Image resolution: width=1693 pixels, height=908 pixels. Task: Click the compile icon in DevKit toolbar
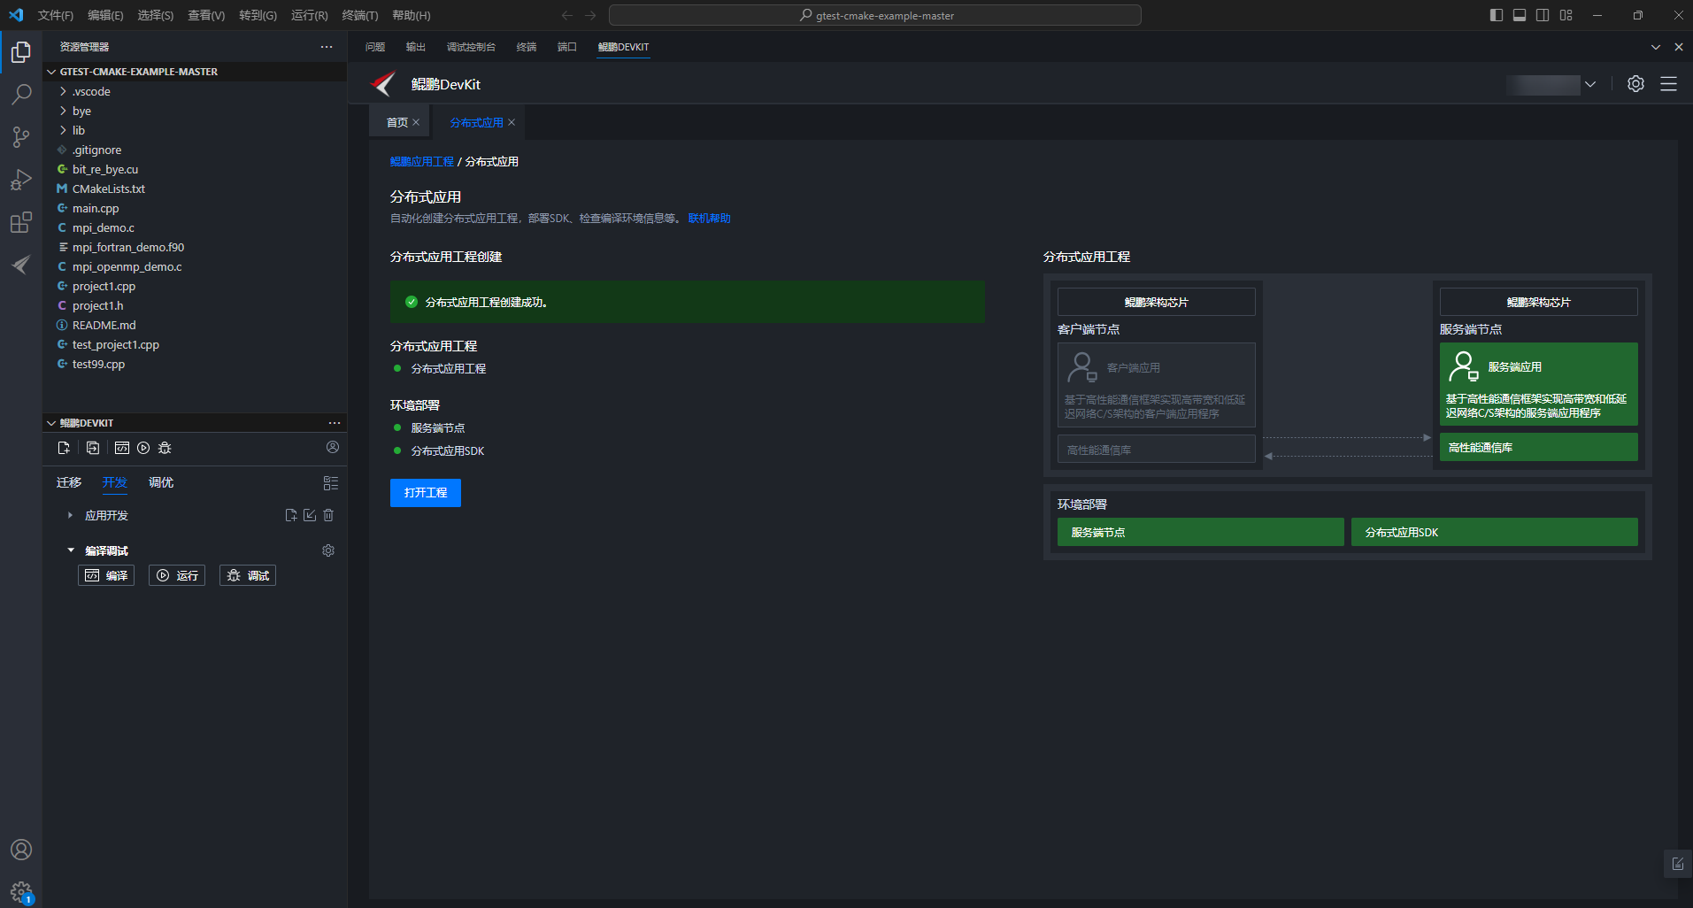[x=122, y=448]
